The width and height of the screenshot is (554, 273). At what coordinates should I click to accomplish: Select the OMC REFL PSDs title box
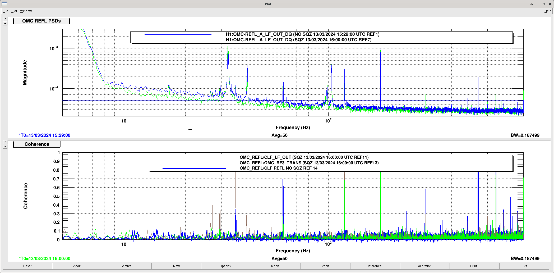coord(41,21)
